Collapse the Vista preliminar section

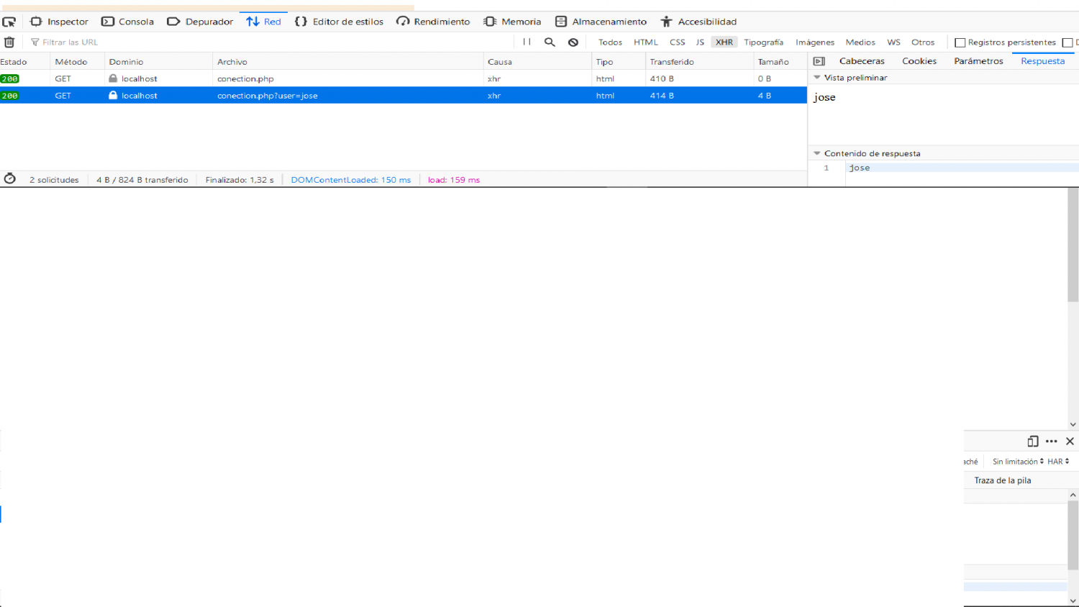817,78
